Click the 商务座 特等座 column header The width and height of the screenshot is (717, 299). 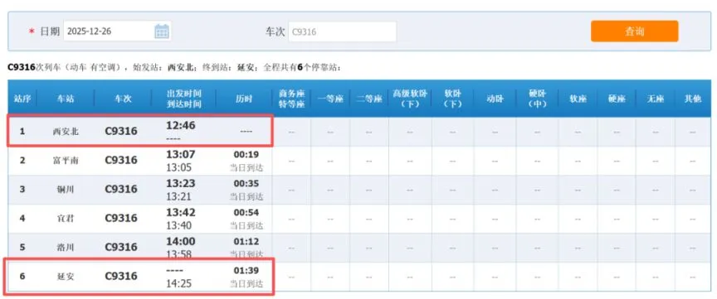[x=291, y=99]
